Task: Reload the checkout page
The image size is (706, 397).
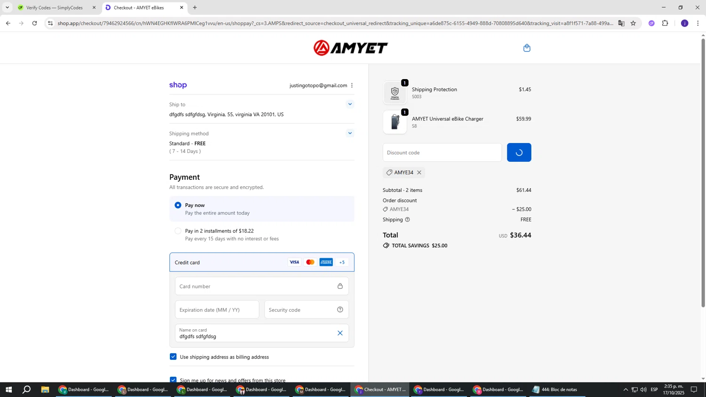Action: pyautogui.click(x=34, y=23)
